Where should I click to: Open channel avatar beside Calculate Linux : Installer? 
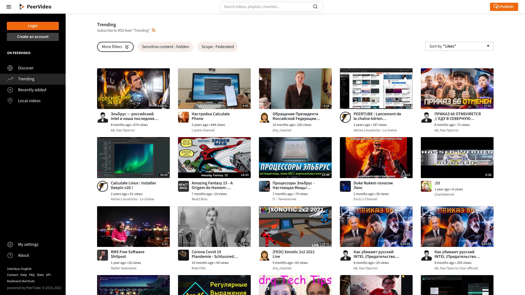pos(103,186)
